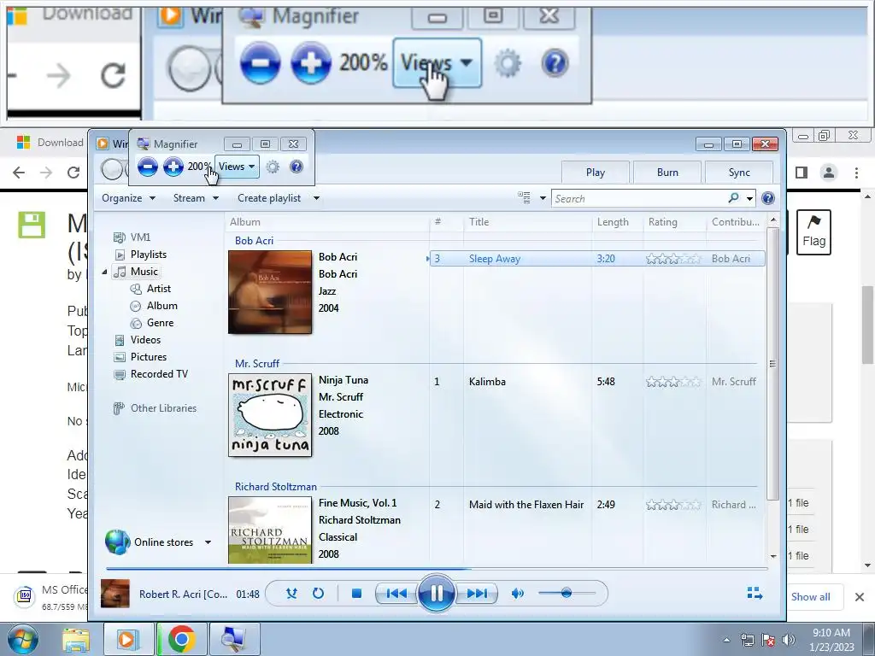875x656 pixels.
Task: Select Music in navigation pane
Action: (137, 272)
